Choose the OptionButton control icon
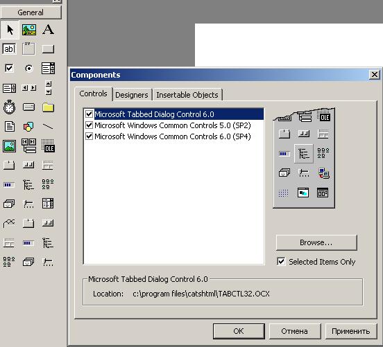Viewport: 383px width, 347px height. click(29, 69)
